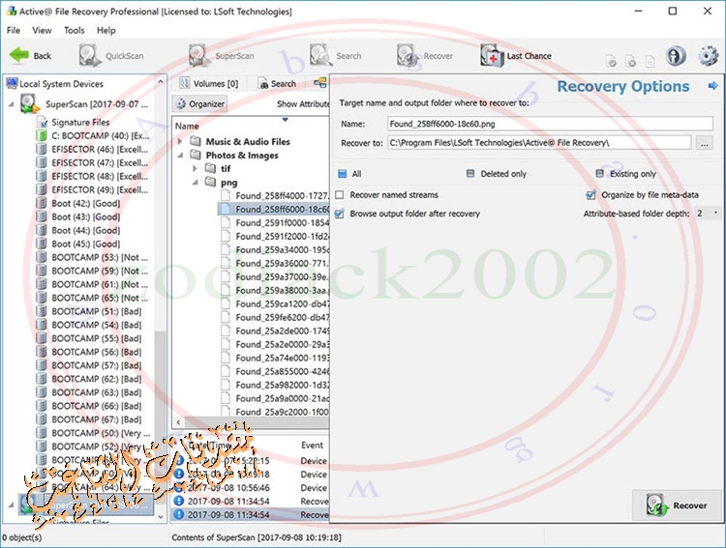Open the File menu

tap(14, 30)
